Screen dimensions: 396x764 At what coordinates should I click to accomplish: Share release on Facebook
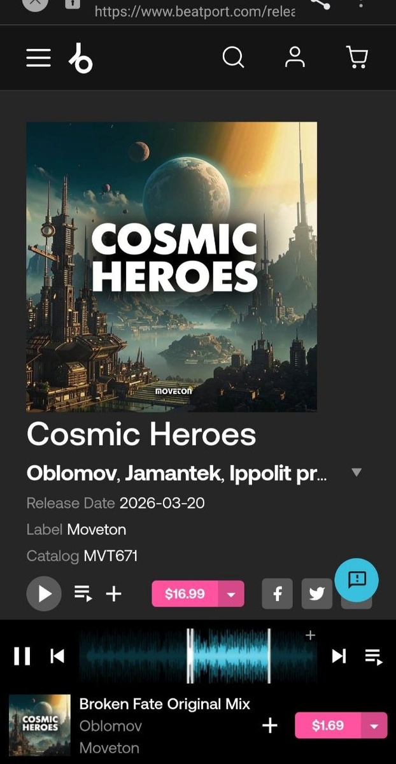[x=278, y=594]
